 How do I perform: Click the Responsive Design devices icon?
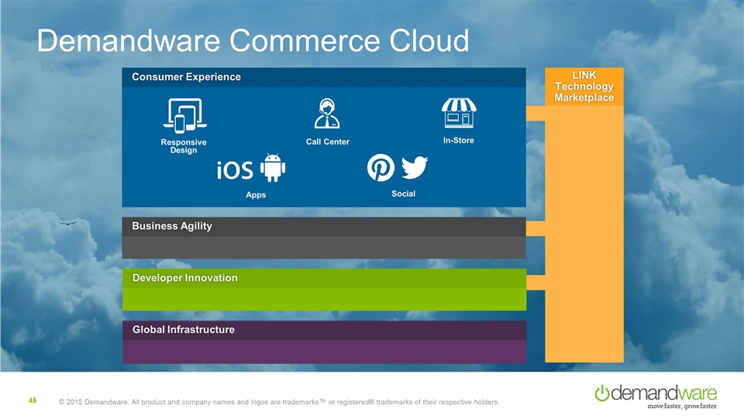click(184, 116)
